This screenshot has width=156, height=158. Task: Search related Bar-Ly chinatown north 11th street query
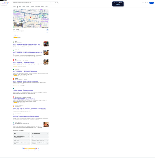(x=21, y=137)
